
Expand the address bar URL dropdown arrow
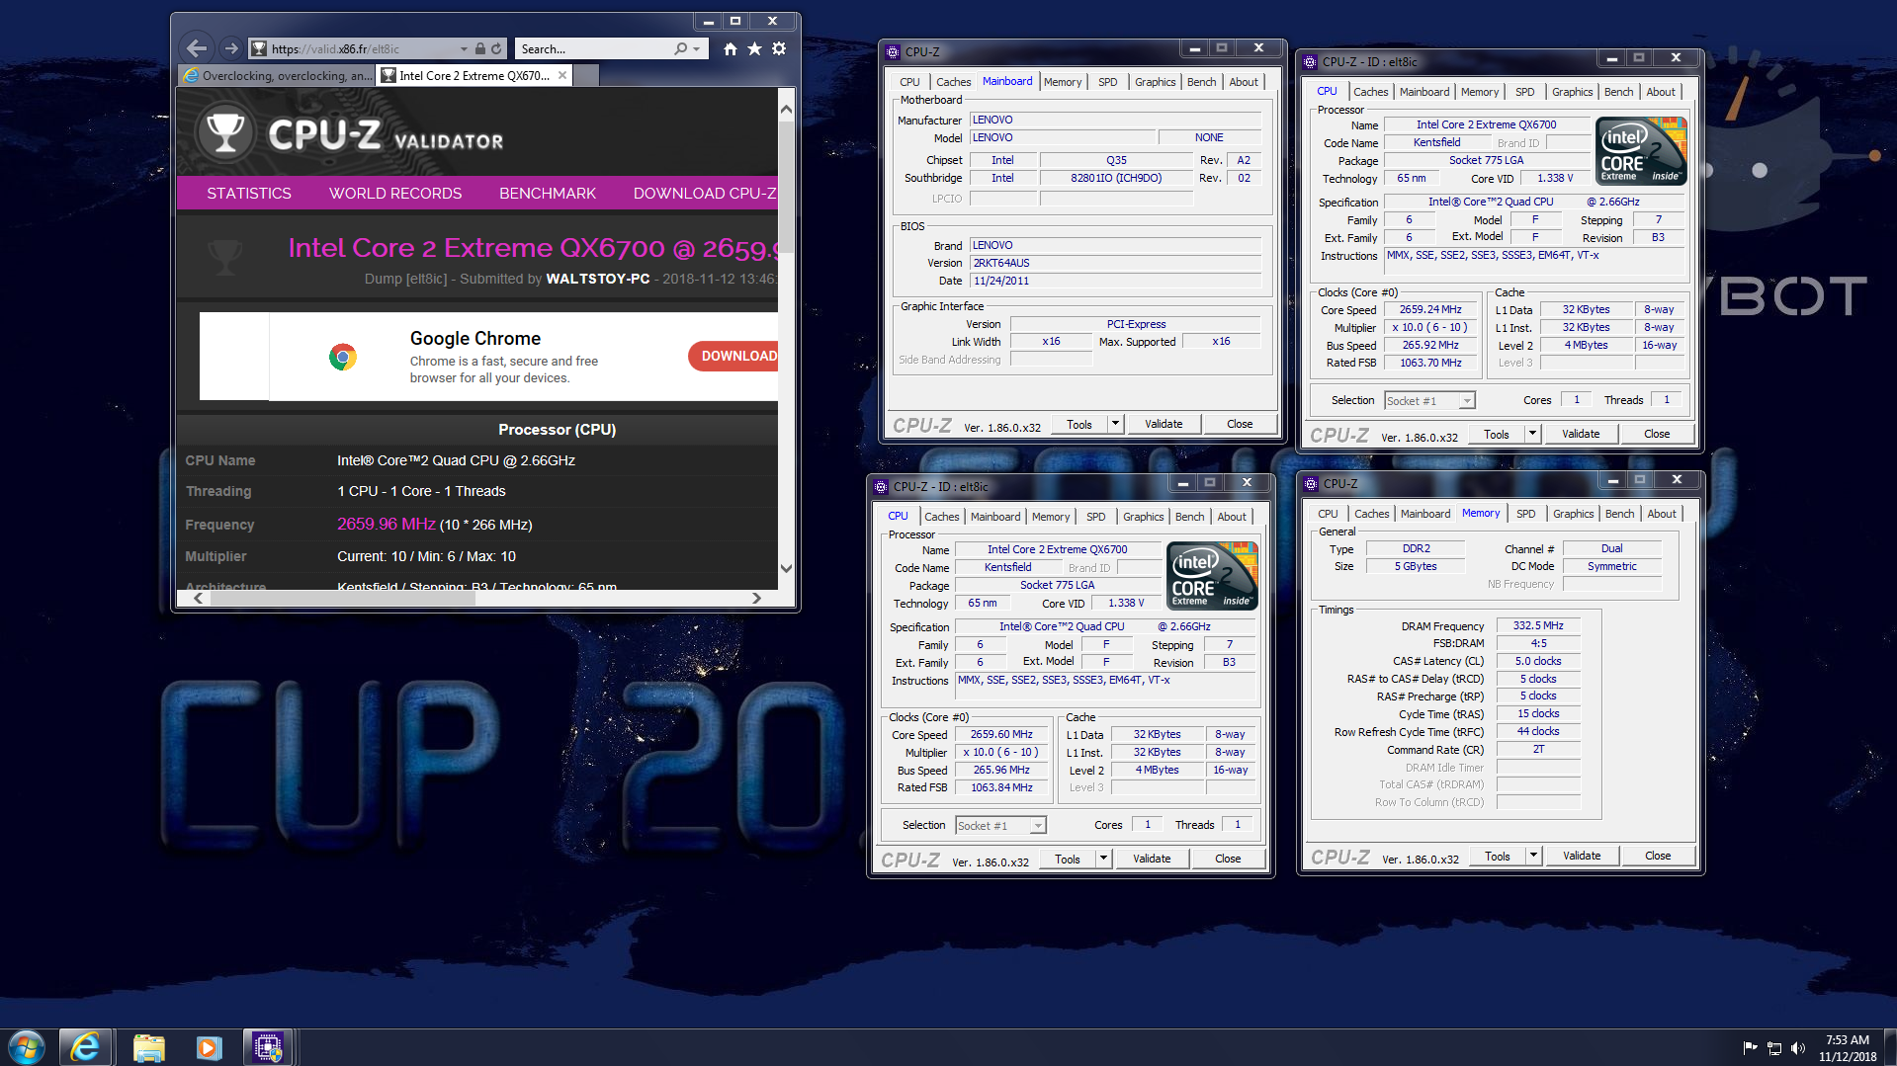tap(463, 48)
